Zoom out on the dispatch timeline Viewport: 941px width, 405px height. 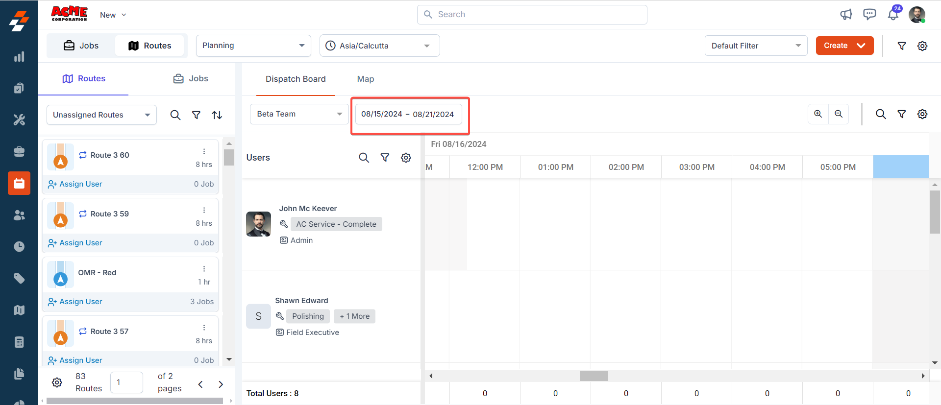tap(839, 114)
